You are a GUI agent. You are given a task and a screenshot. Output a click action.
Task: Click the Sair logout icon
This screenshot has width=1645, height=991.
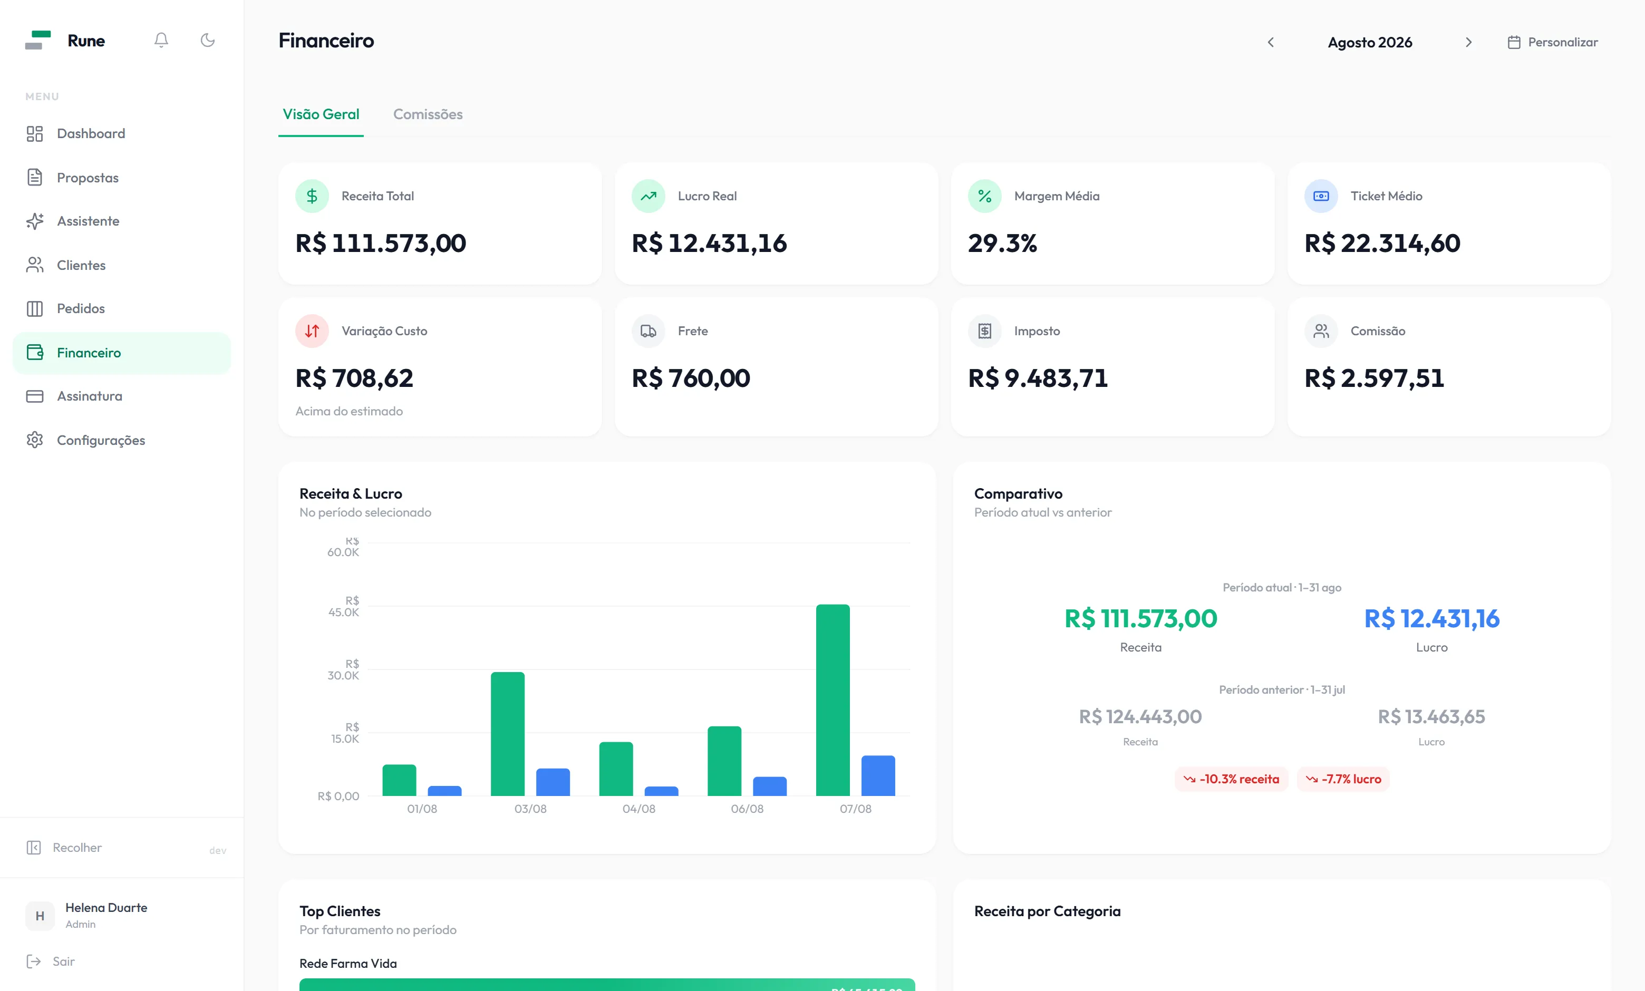pyautogui.click(x=33, y=961)
